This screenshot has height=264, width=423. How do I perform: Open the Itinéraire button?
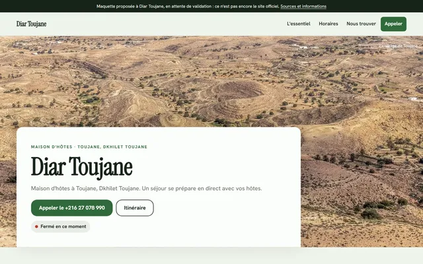(135, 208)
